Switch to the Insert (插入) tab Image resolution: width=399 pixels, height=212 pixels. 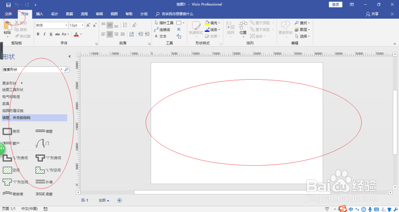tap(40, 14)
